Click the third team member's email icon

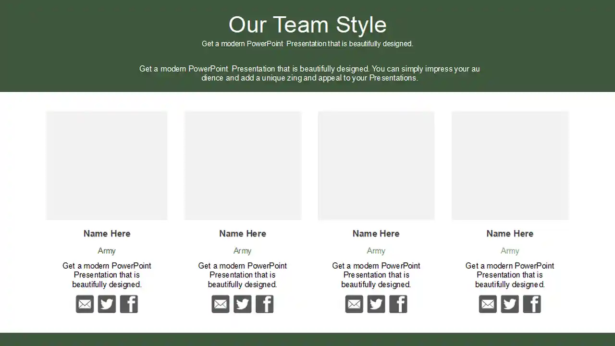tap(354, 304)
